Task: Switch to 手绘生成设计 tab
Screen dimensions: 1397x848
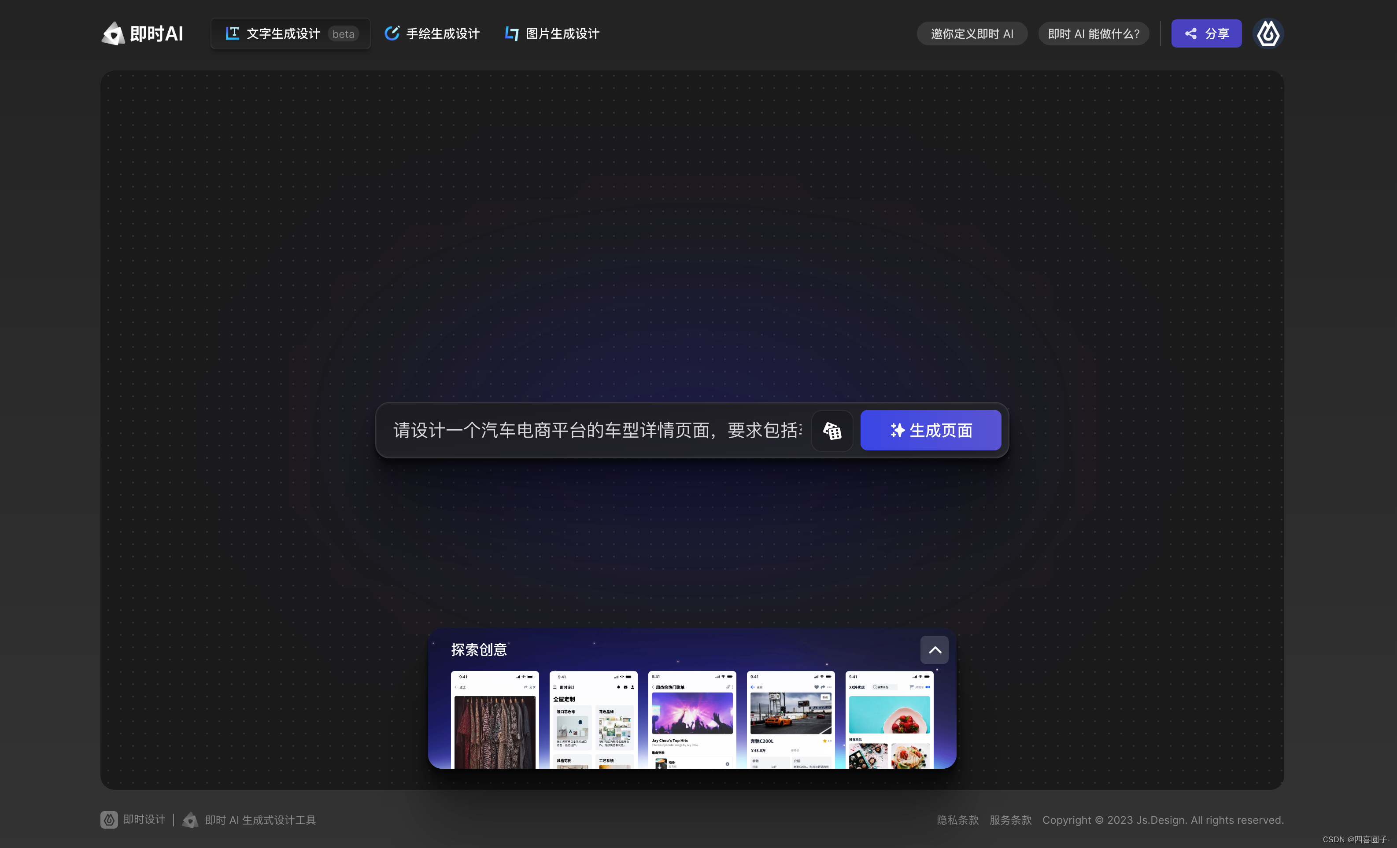Action: click(x=442, y=33)
